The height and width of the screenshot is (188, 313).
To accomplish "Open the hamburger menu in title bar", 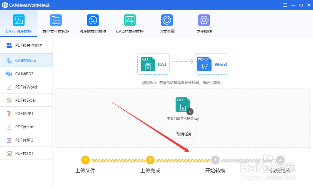I will (285, 5).
